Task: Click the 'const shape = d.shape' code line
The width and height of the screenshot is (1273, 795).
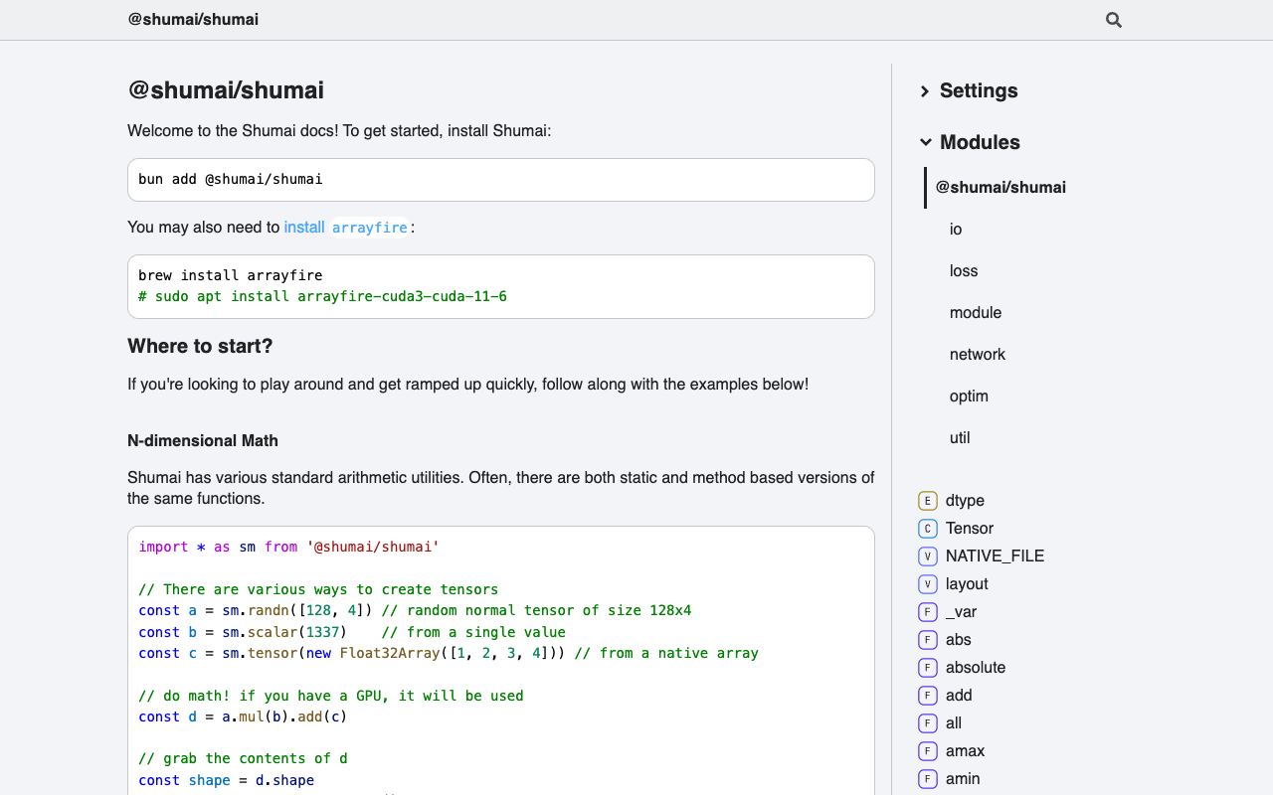Action: pos(226,780)
